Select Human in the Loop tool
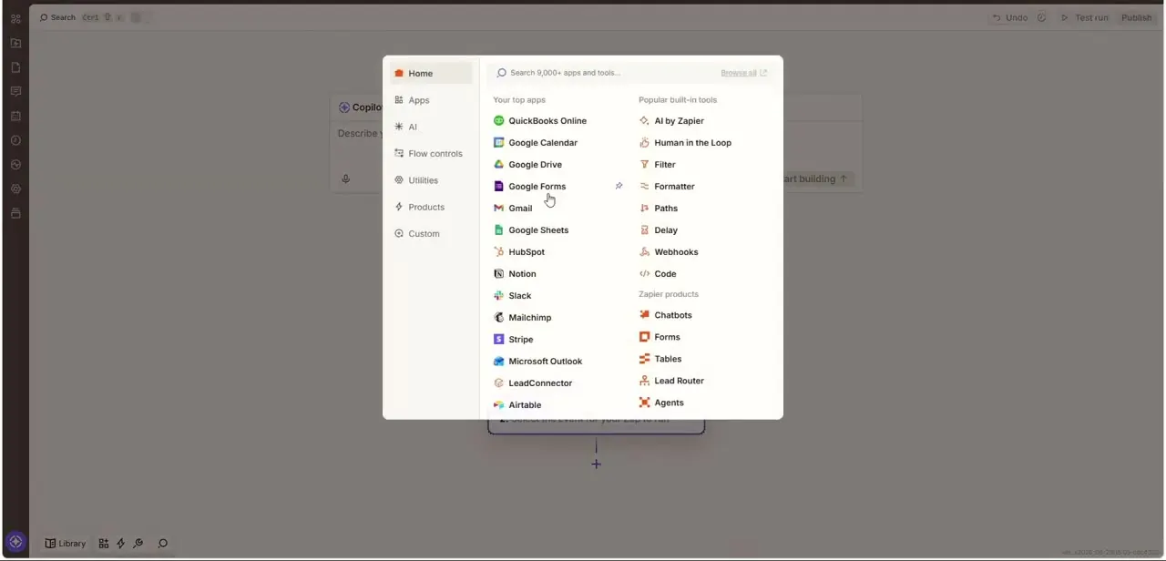 pyautogui.click(x=685, y=142)
